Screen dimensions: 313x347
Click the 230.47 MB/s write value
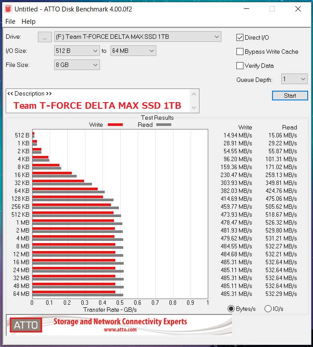236,175
